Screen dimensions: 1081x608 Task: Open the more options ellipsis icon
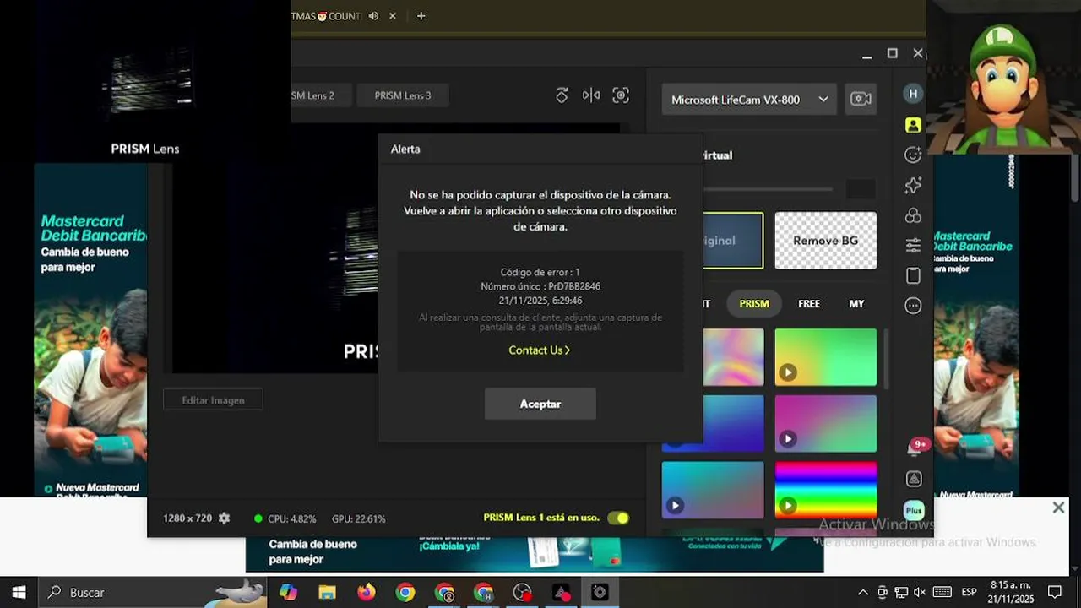(x=913, y=306)
